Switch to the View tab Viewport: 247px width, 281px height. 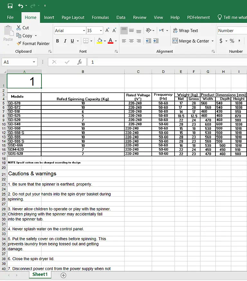tap(158, 17)
